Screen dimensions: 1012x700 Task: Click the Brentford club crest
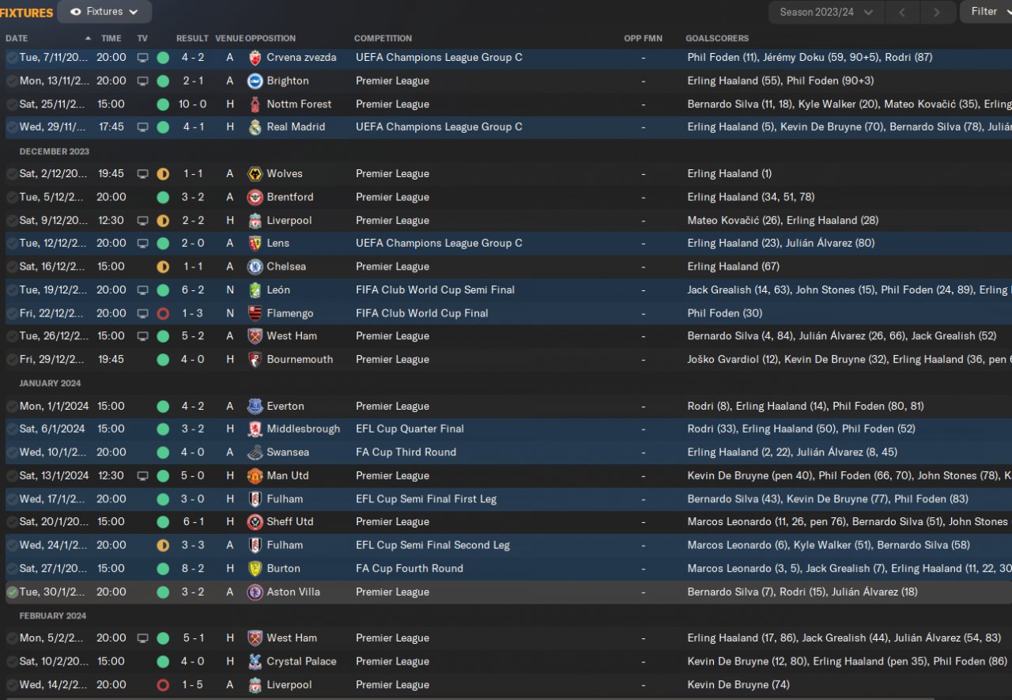coord(255,197)
